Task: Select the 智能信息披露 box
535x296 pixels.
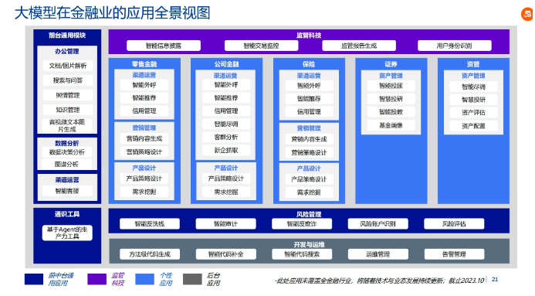Action: click(164, 46)
